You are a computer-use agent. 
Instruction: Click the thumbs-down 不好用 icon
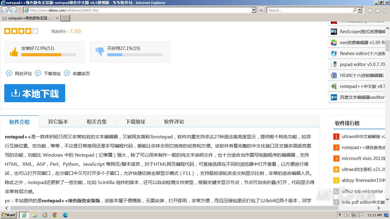(100, 52)
